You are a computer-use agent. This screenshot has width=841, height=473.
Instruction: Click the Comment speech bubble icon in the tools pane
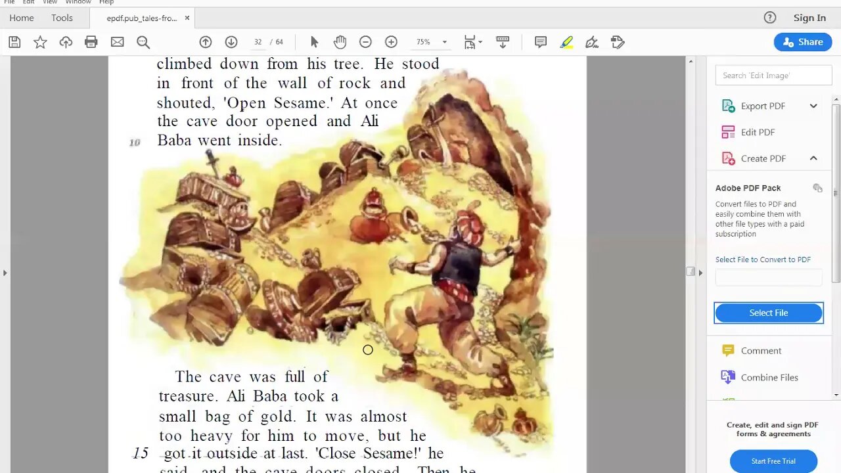click(x=728, y=351)
